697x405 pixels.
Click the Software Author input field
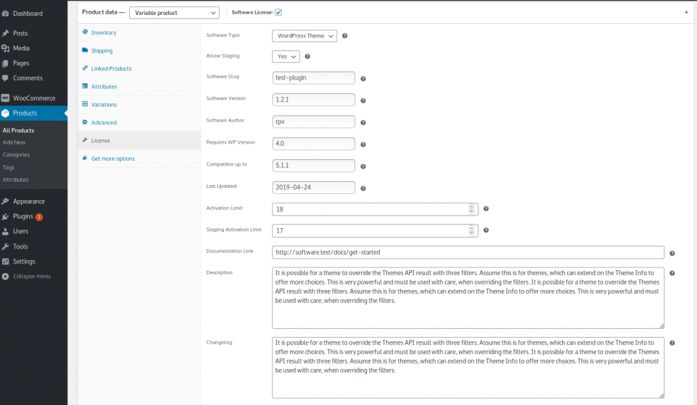(313, 121)
